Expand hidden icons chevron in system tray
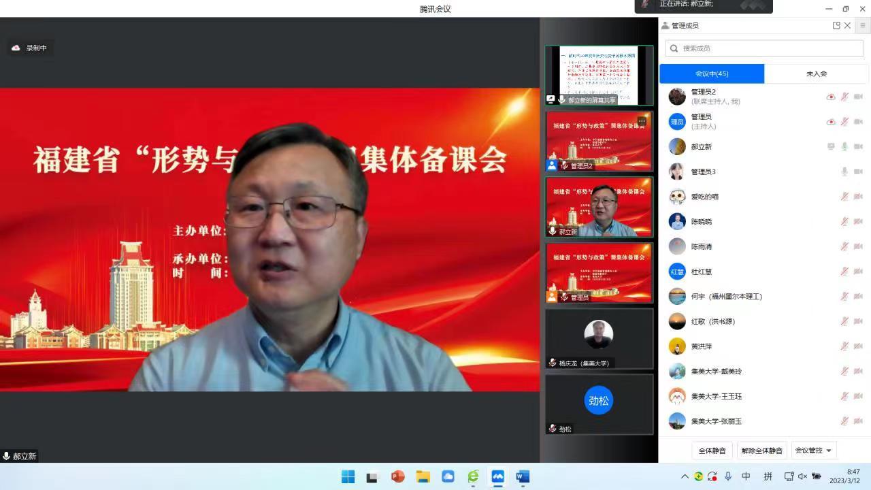The height and width of the screenshot is (490, 871). click(685, 477)
